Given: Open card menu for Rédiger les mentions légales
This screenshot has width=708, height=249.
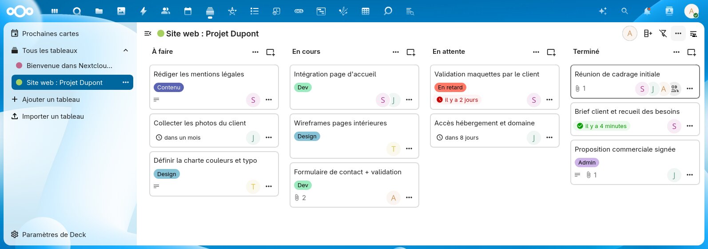Looking at the screenshot, I should 269,100.
